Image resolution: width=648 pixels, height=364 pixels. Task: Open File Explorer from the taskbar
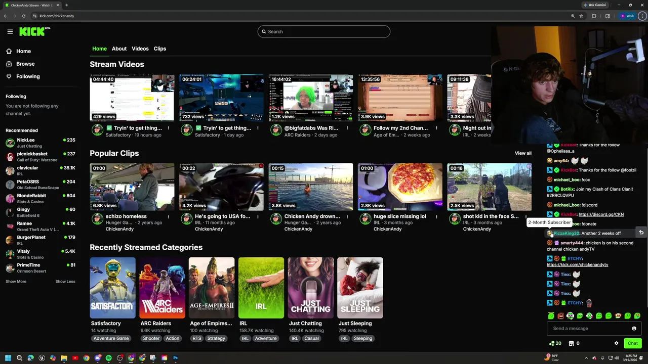[64, 358]
